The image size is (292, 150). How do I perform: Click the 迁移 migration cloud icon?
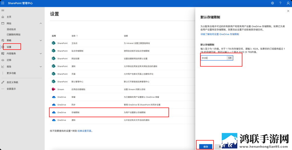3,60
